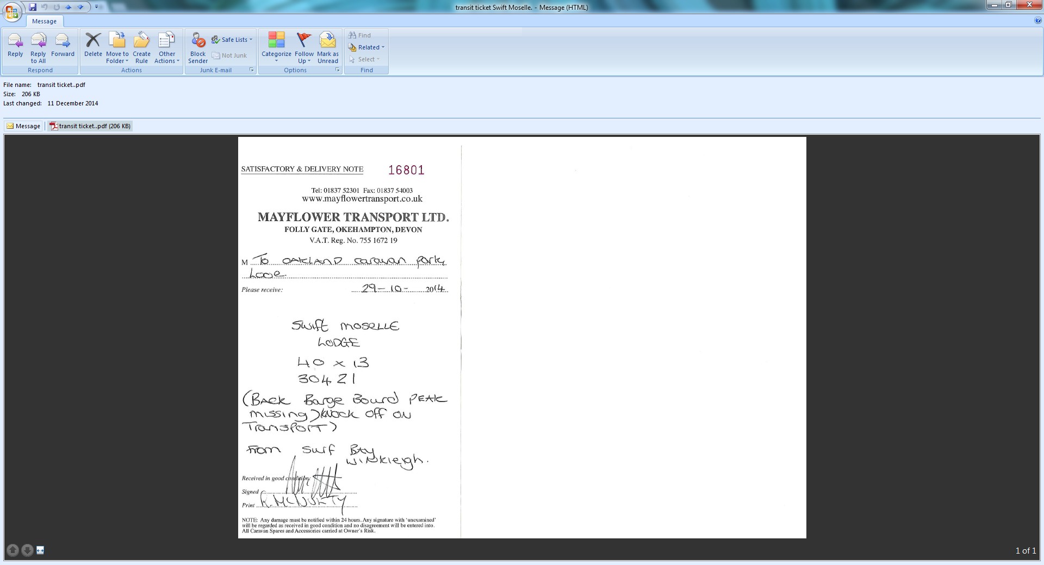Customize the Quick Access Toolbar
This screenshot has width=1044, height=565.
97,7
